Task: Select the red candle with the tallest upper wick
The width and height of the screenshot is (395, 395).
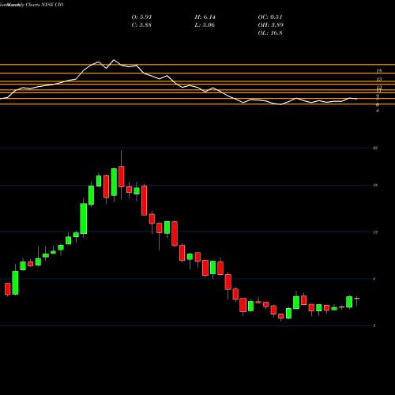Action: pyautogui.click(x=122, y=176)
